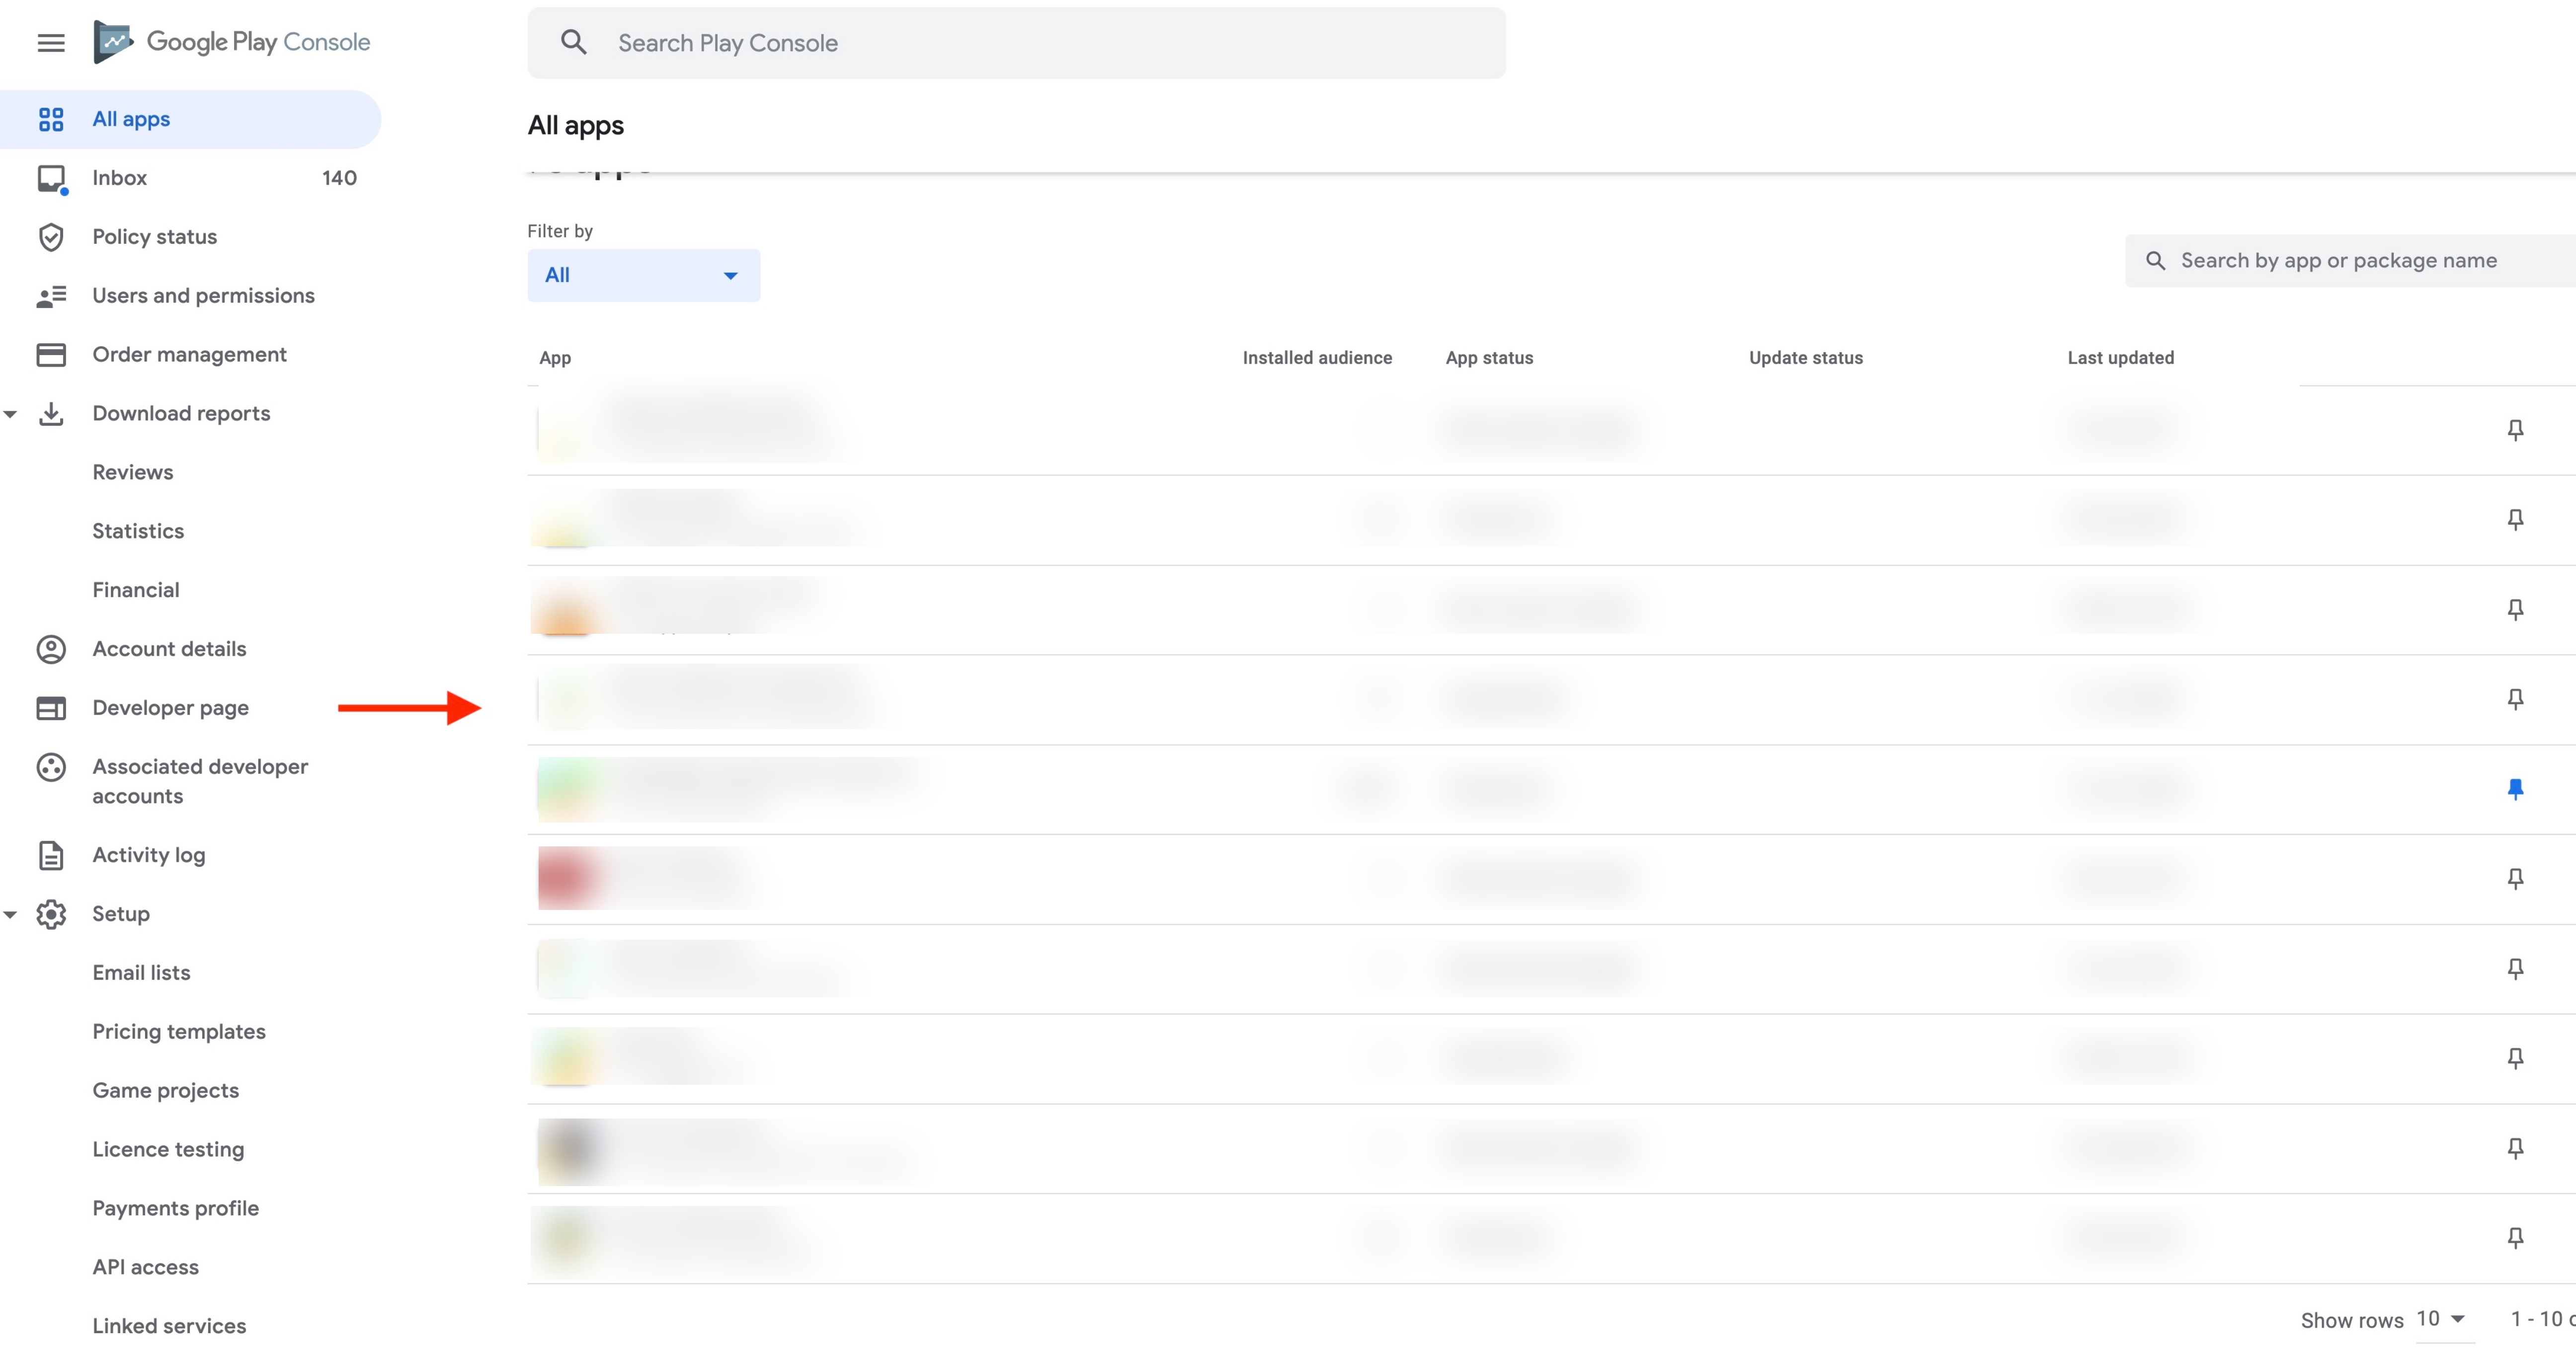Image resolution: width=2576 pixels, height=1351 pixels.
Task: Click the Installed audience column header
Action: 1317,358
